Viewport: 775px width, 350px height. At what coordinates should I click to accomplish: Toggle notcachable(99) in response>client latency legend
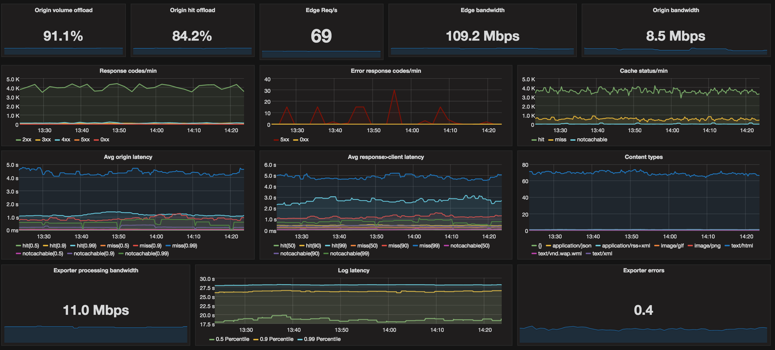pos(350,254)
